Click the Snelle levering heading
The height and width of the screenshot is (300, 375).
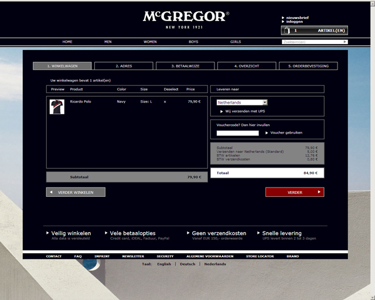(282, 233)
